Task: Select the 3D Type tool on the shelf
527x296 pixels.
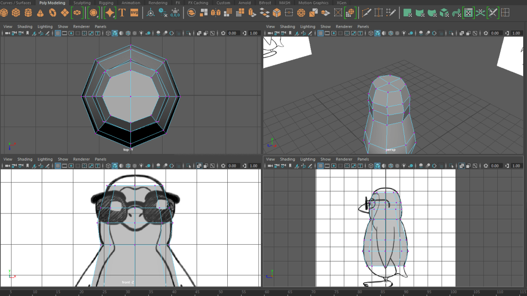Action: (x=123, y=12)
